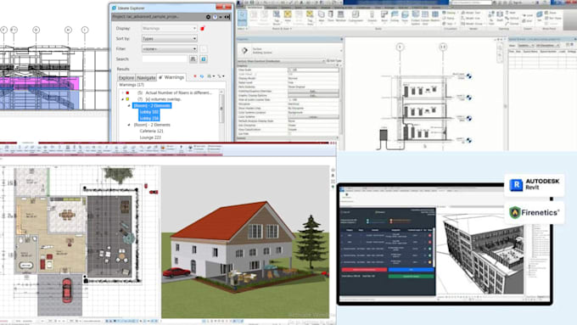577x325 pixels.
Task: Select Lobby 216 in warnings tree
Action: tap(149, 118)
